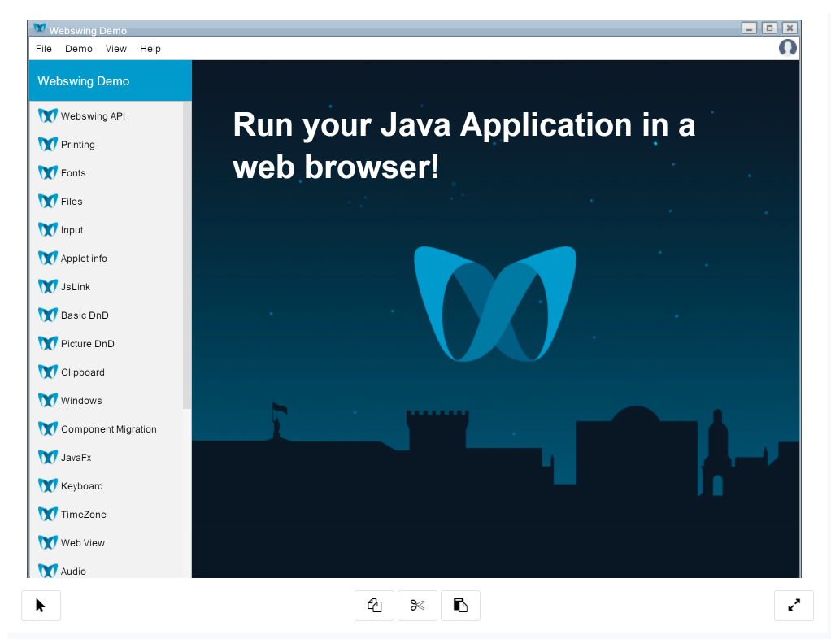
Task: Click the butterfly icon beside Keyboard
Action: coord(48,486)
